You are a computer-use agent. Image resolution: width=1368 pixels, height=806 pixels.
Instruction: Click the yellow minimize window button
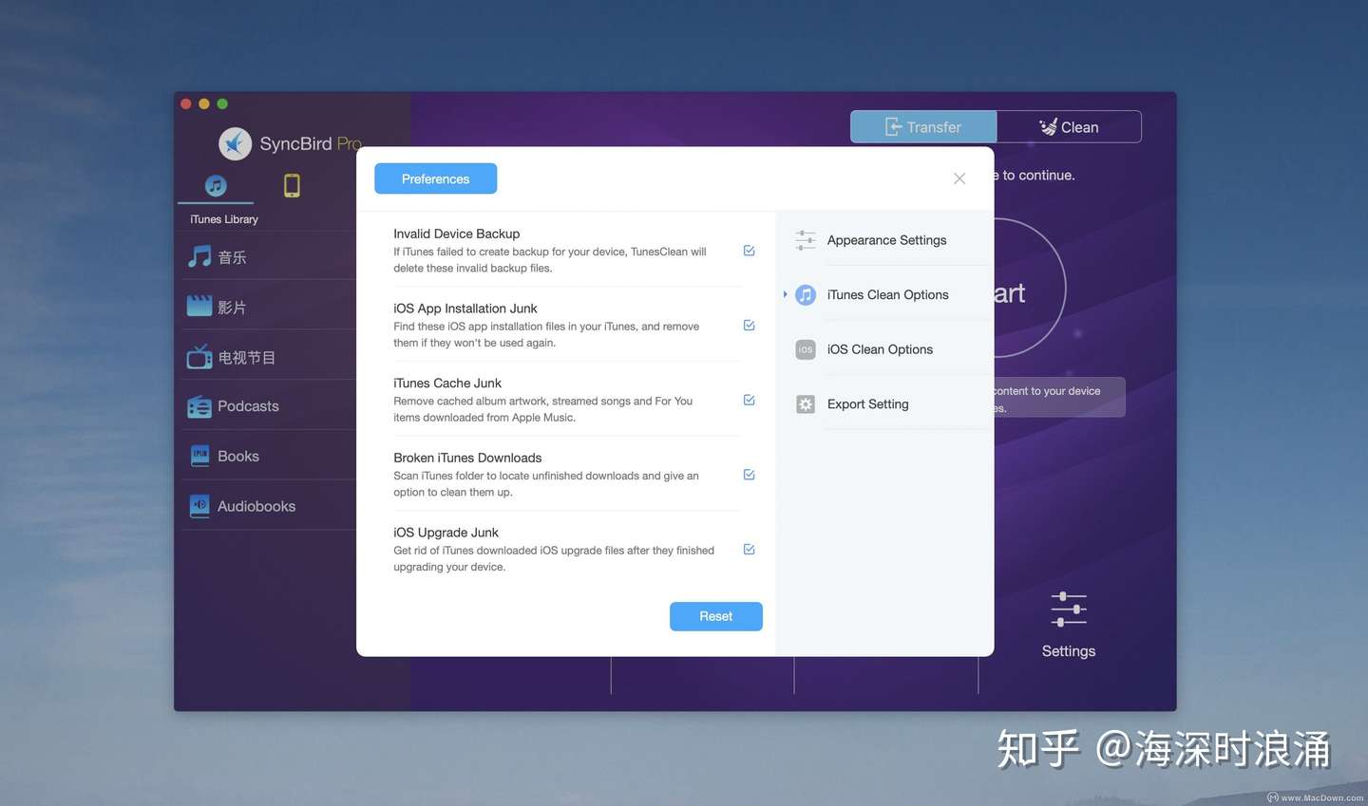click(203, 103)
